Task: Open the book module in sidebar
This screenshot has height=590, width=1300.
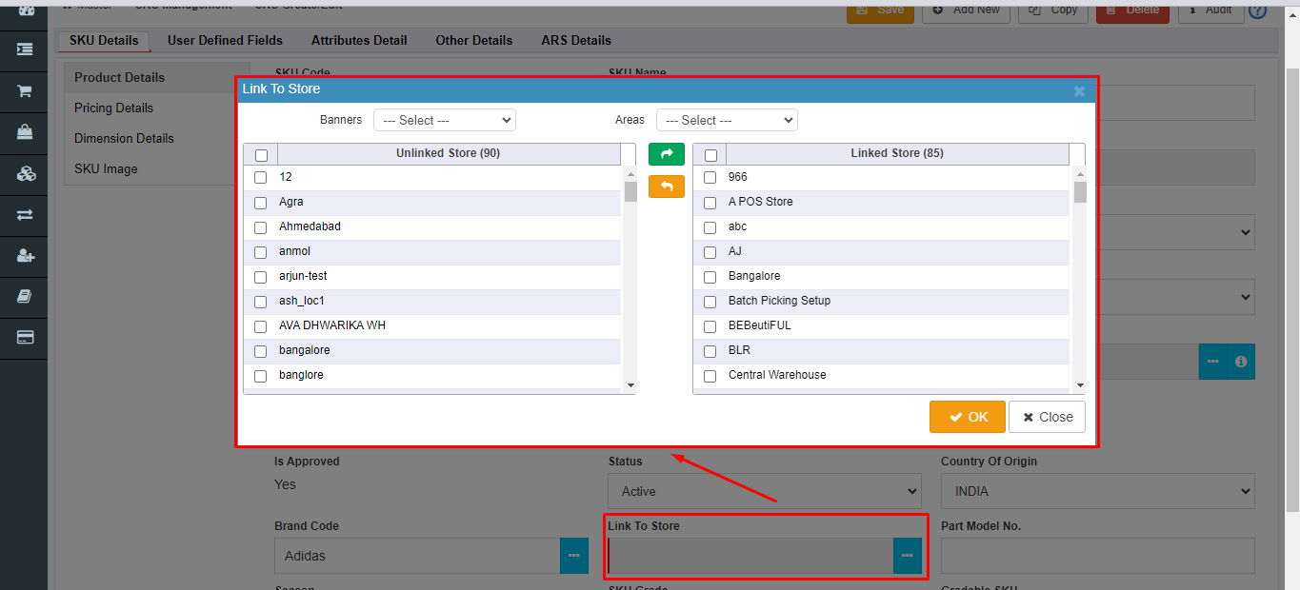Action: click(x=24, y=297)
